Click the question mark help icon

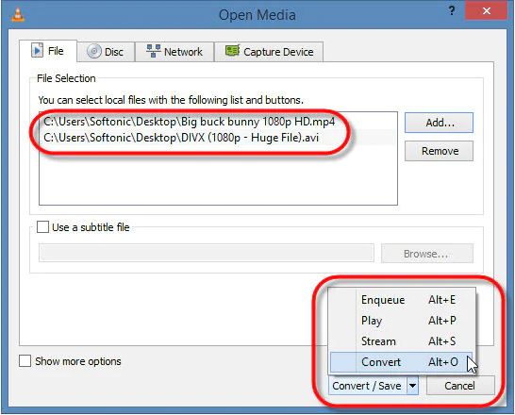[x=452, y=10]
